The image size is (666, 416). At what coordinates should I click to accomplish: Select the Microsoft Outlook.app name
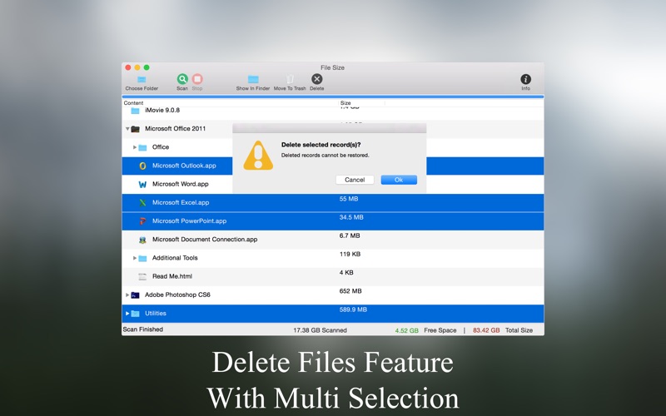tap(184, 166)
